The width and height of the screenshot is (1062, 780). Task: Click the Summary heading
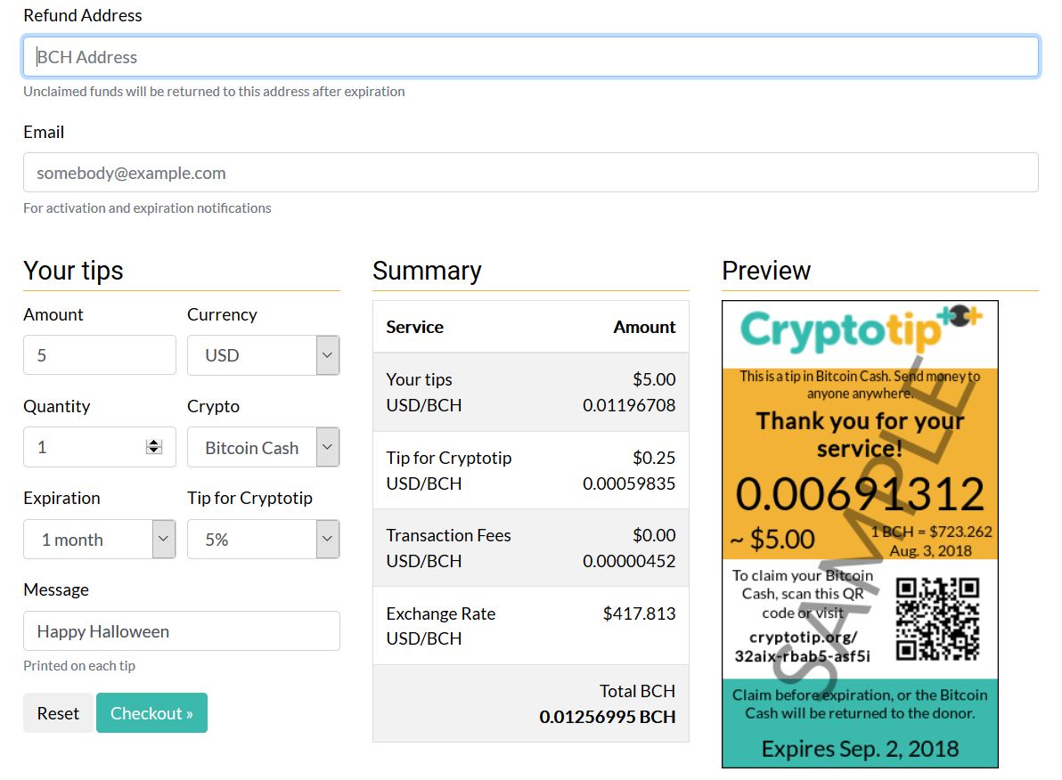(x=427, y=271)
